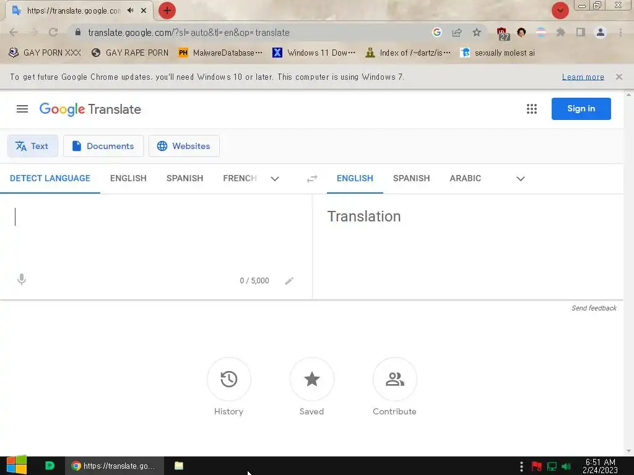634x475 pixels.
Task: Select Chrome window in taskbar
Action: 115,466
